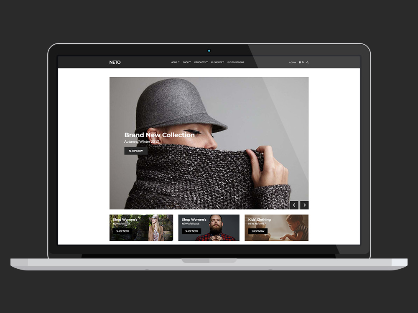
Task: Click the LOGIN link
Action: 292,62
